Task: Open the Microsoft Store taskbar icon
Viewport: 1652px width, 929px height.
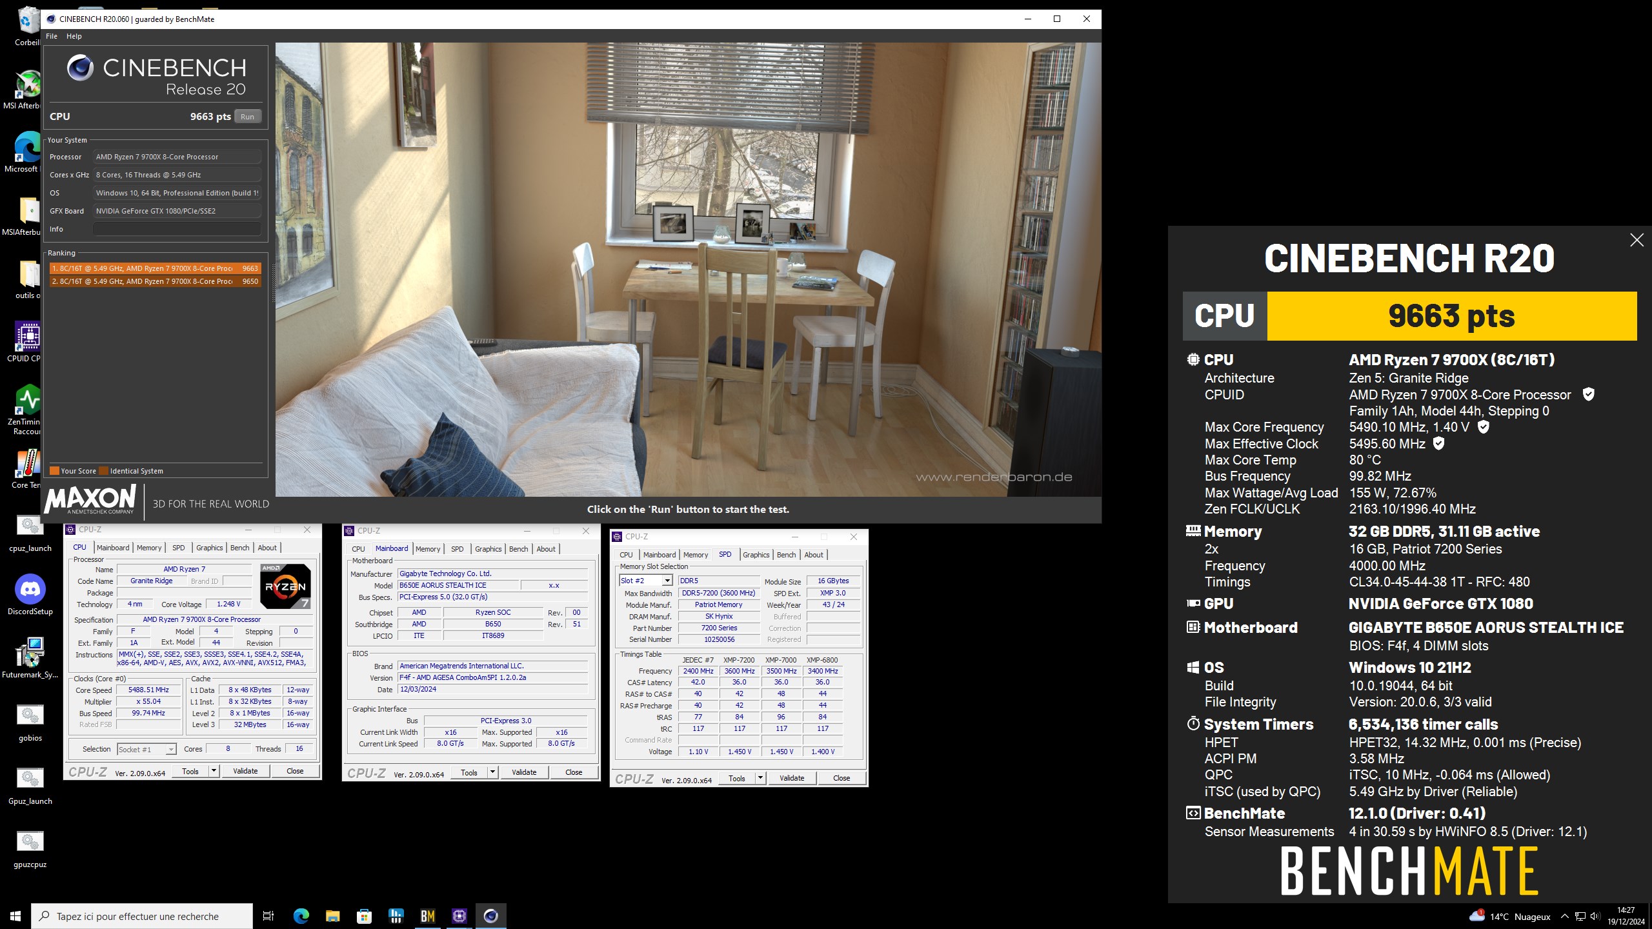Action: click(364, 916)
